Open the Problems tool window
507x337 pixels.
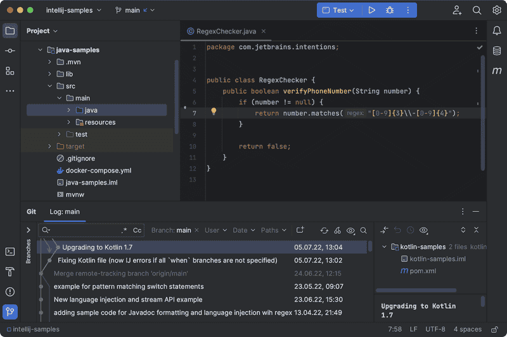pyautogui.click(x=10, y=292)
